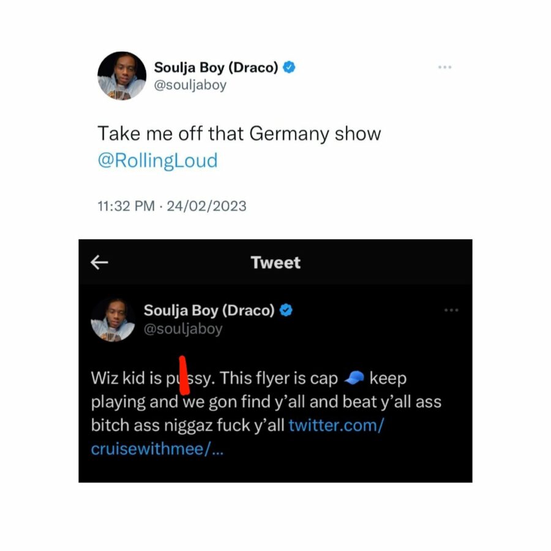Open the top tweet's profile picture
551x551 pixels.
[122, 75]
